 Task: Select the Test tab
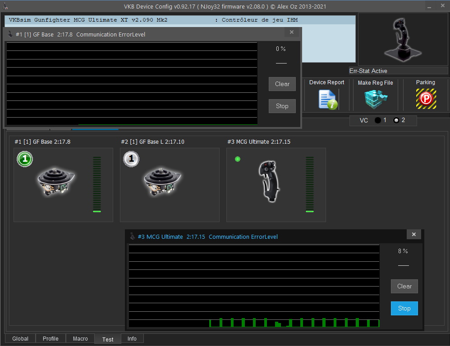point(108,339)
